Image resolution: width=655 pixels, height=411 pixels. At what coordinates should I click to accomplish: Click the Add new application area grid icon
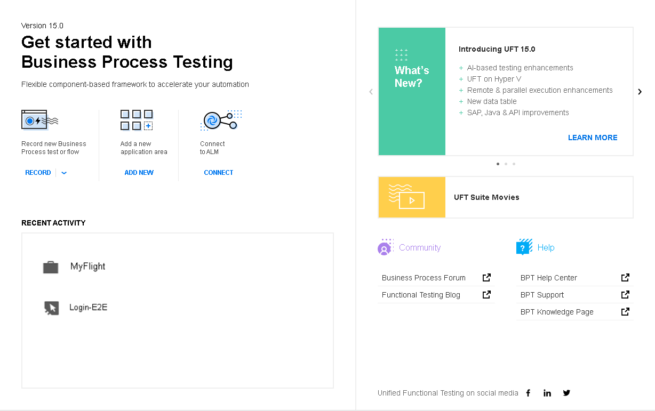point(137,120)
